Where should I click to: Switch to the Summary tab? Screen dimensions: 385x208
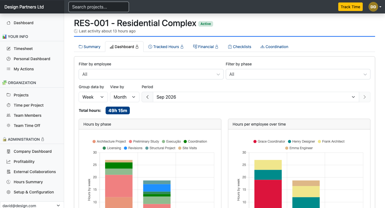click(x=90, y=47)
